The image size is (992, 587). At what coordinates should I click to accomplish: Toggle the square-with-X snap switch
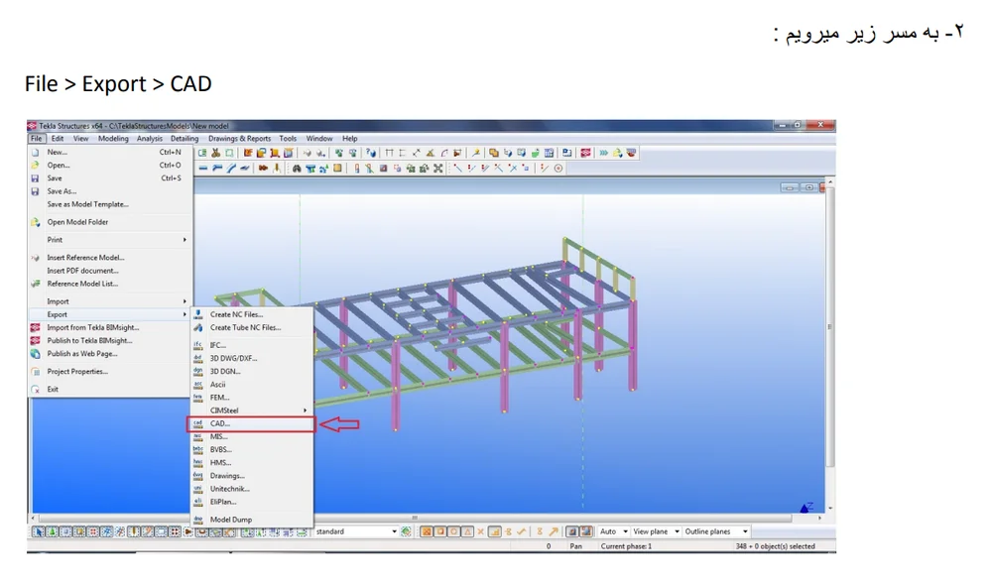click(427, 531)
